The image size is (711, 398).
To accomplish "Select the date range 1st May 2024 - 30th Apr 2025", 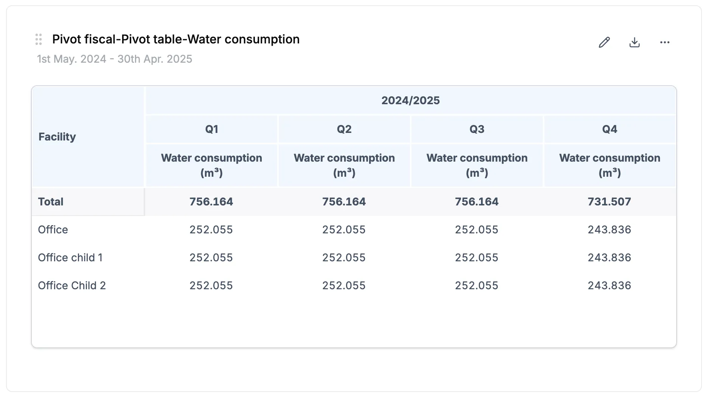I will 114,59.
